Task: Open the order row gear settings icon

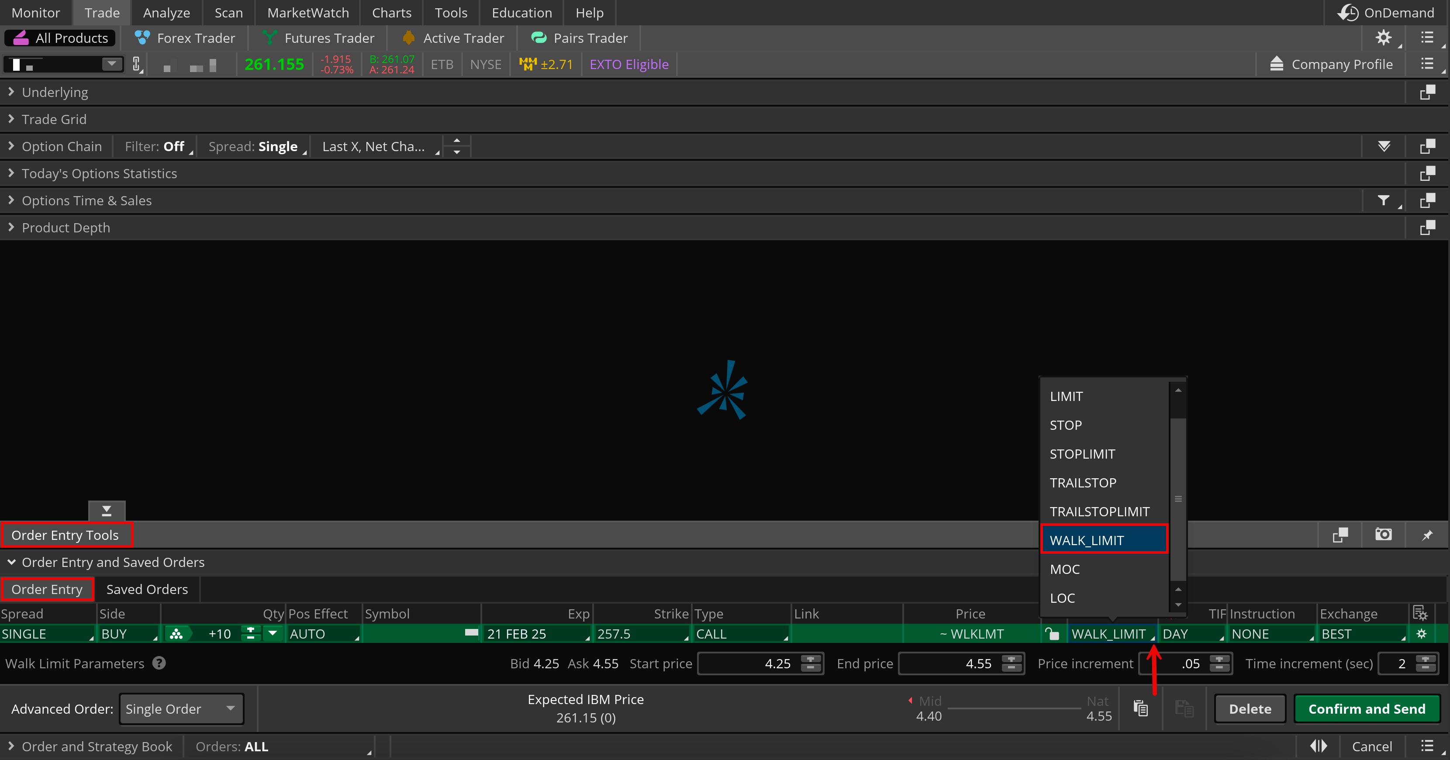Action: pos(1421,634)
